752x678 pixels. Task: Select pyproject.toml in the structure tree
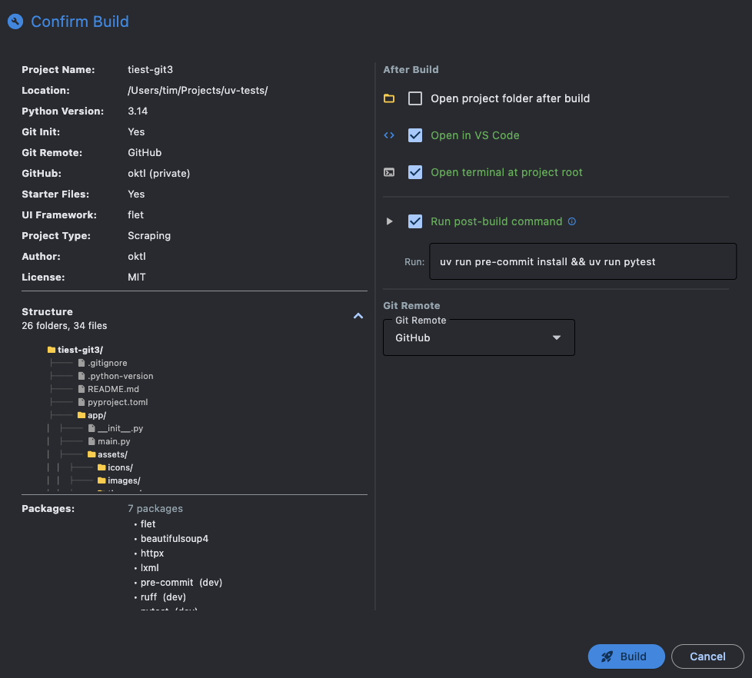coord(117,402)
